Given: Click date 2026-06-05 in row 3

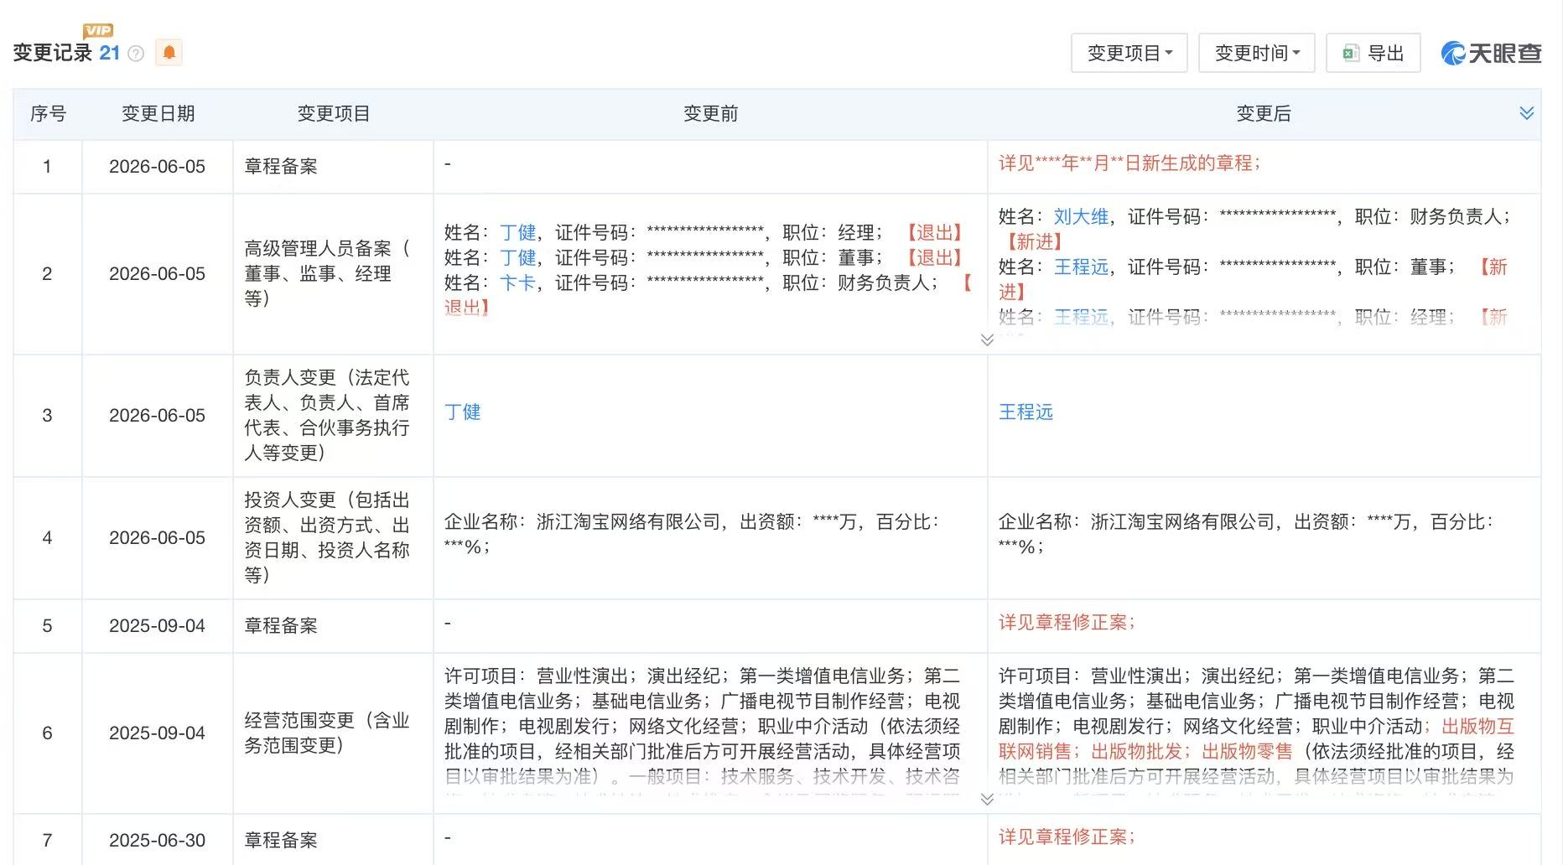Looking at the screenshot, I should click(157, 415).
